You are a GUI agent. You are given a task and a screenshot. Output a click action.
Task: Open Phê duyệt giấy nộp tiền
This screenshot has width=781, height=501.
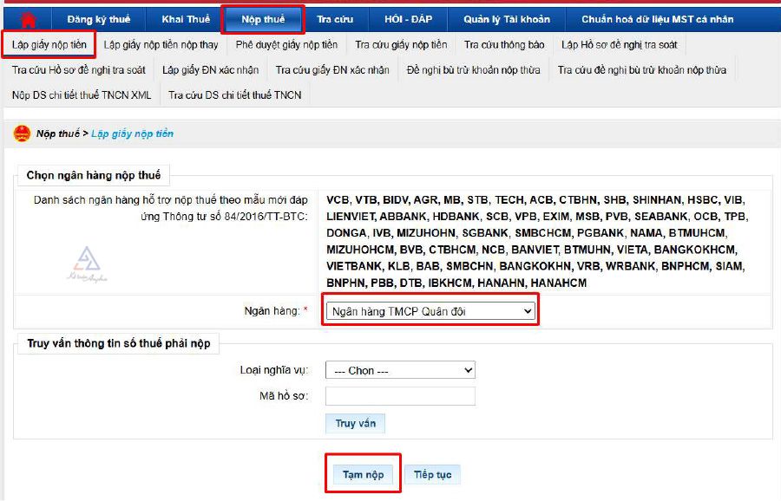point(286,45)
